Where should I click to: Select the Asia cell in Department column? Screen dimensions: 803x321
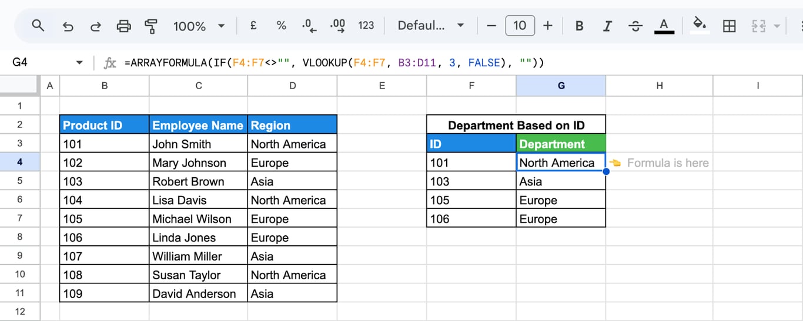coord(561,181)
